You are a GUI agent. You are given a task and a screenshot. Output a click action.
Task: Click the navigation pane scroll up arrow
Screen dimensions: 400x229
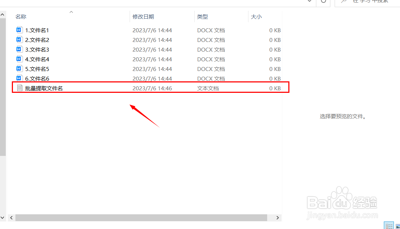(3, 15)
